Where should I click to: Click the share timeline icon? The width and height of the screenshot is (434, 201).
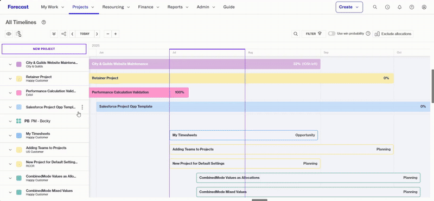[x=63, y=34]
